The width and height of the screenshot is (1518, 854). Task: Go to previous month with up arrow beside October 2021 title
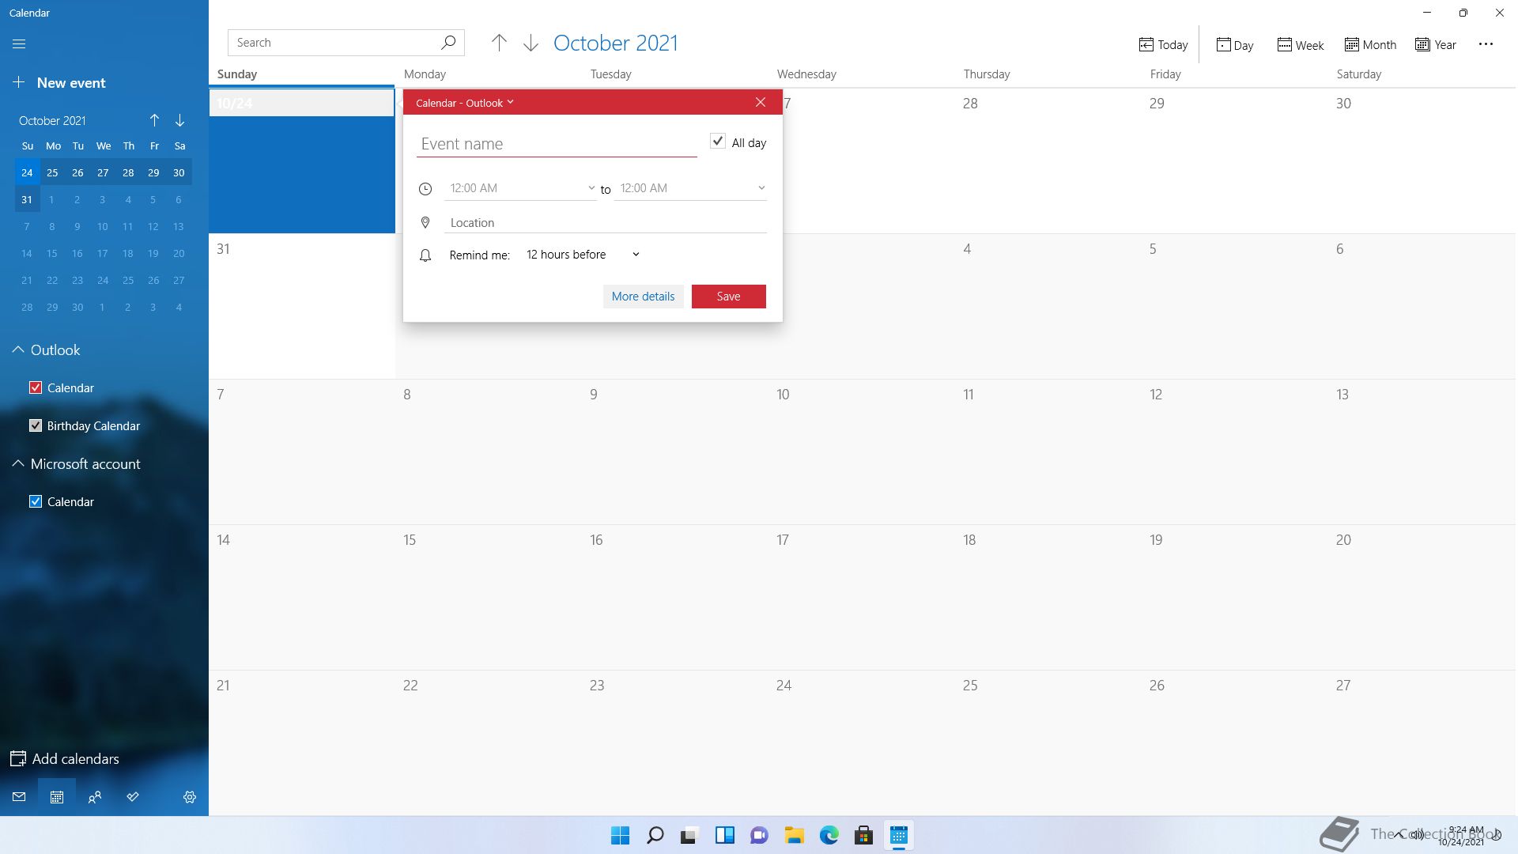[x=499, y=43]
